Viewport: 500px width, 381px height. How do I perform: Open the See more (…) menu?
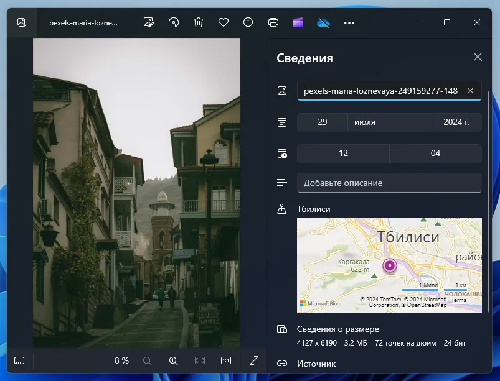pos(349,22)
